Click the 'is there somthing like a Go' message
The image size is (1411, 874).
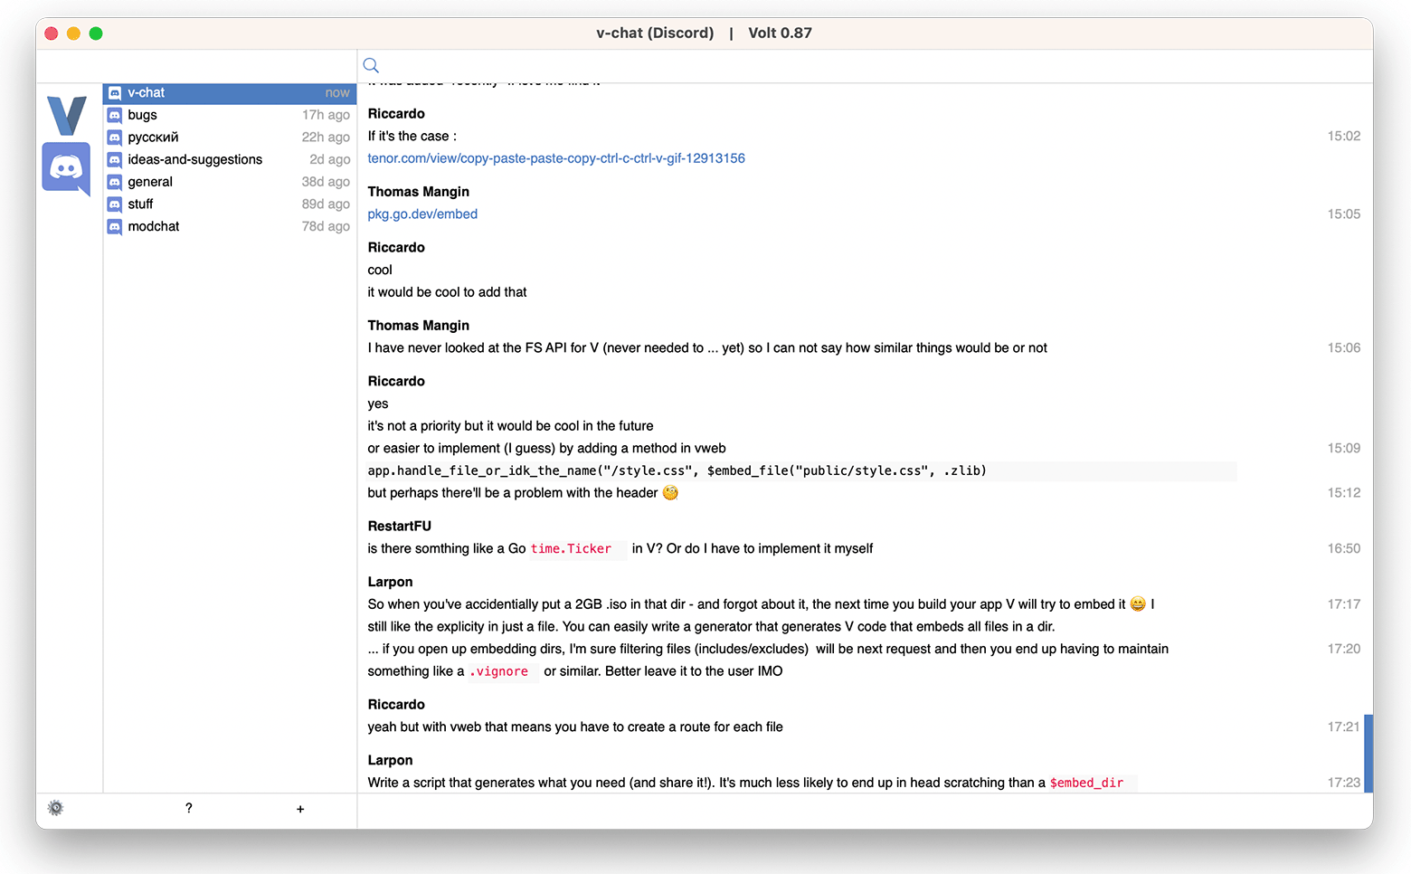point(620,549)
